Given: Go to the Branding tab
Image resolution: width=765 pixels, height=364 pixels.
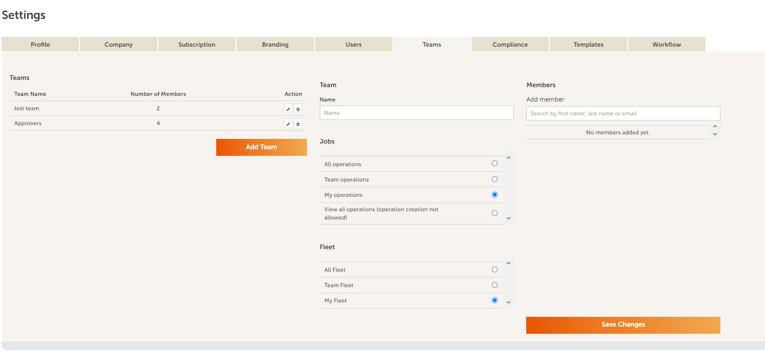Looking at the screenshot, I should click(x=276, y=45).
